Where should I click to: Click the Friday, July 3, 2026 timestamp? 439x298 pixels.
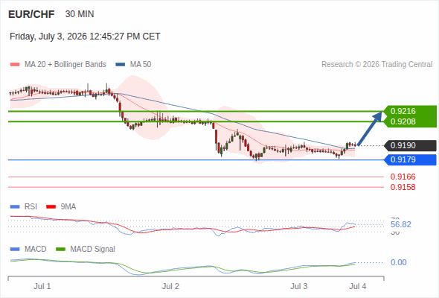click(x=85, y=37)
